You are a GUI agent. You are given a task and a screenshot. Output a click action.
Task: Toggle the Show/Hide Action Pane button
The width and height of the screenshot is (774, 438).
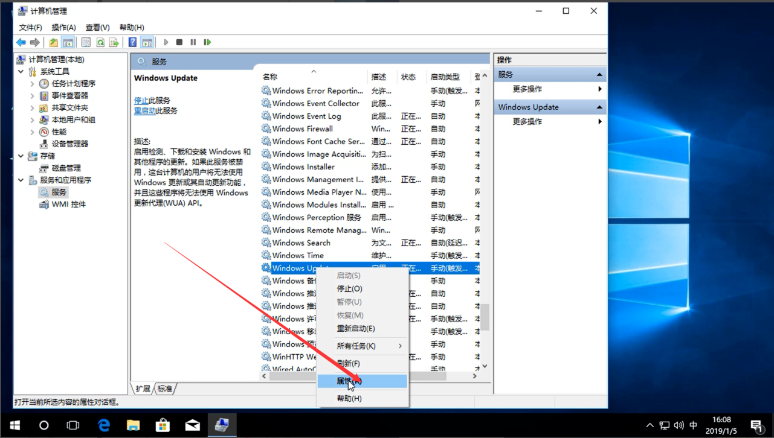(x=147, y=42)
